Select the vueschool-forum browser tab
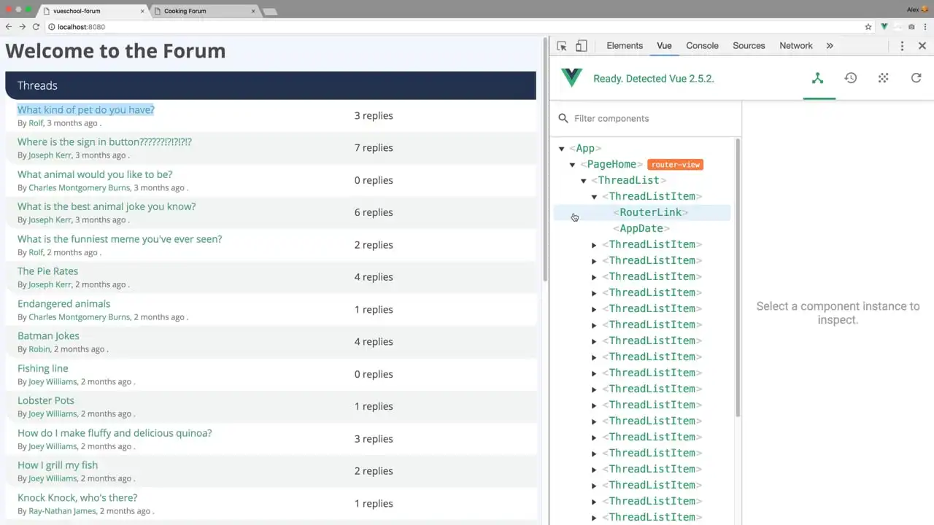 coord(93,11)
